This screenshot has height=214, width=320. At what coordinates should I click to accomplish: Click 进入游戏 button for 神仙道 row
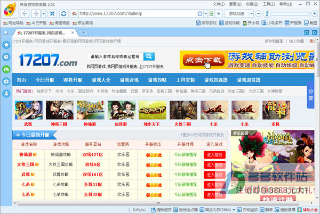[x=214, y=155]
